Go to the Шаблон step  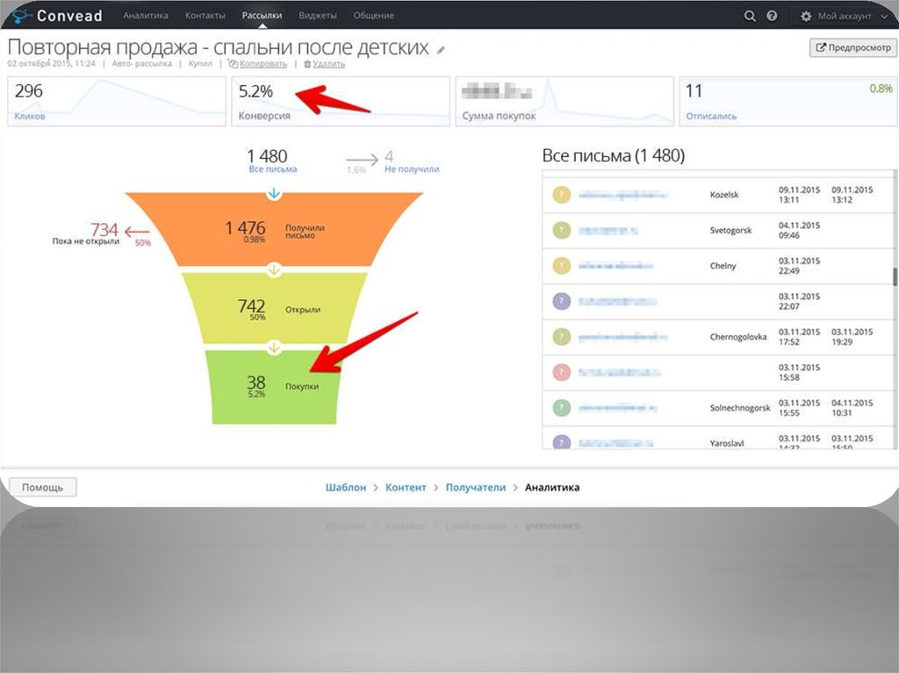(x=345, y=487)
